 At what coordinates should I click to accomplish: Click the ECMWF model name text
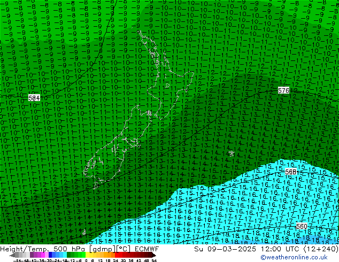pos(147,249)
